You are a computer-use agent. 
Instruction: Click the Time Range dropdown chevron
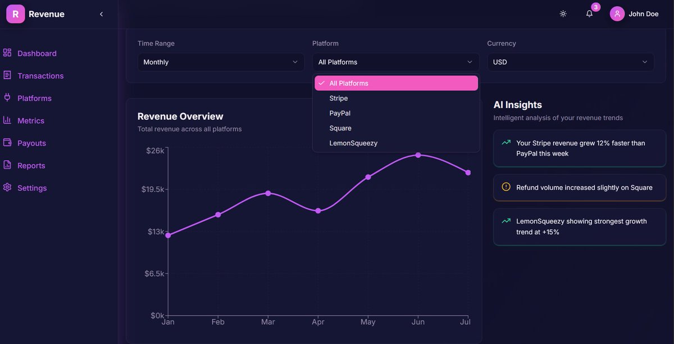[295, 62]
